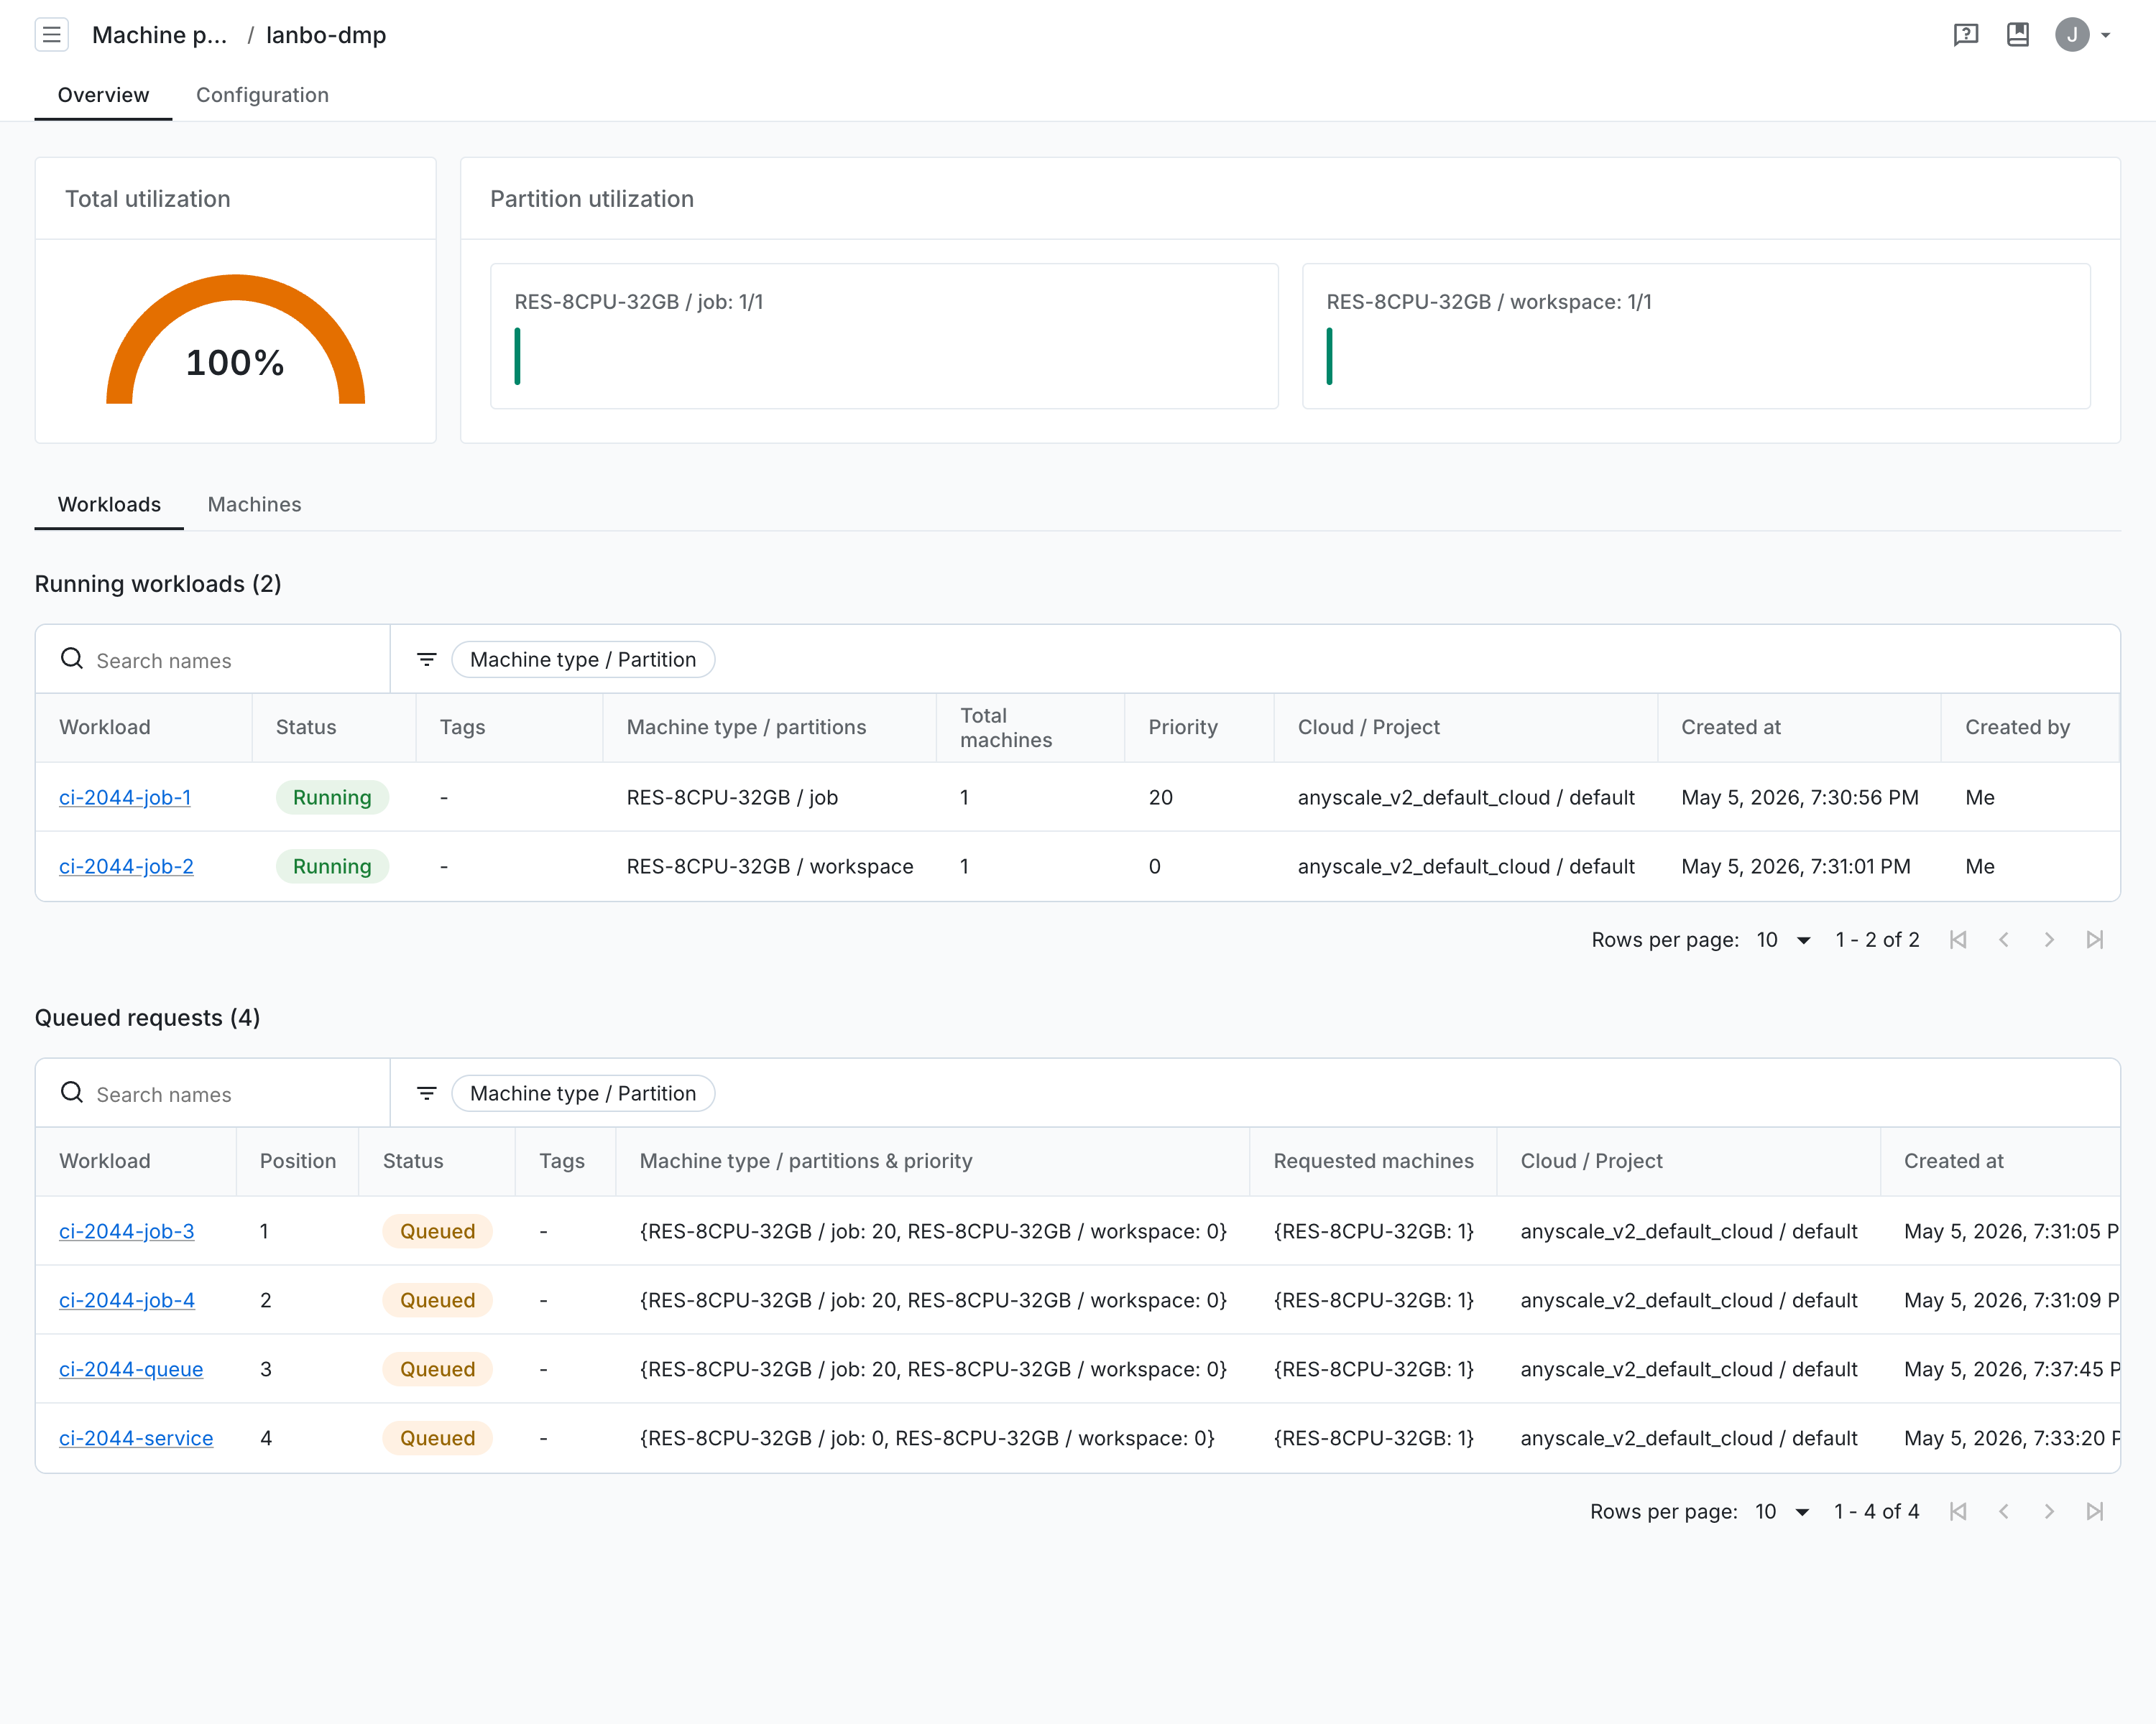Click the RES-8CPU-32GB / job utilization bar
The height and width of the screenshot is (1724, 2156).
click(x=517, y=357)
